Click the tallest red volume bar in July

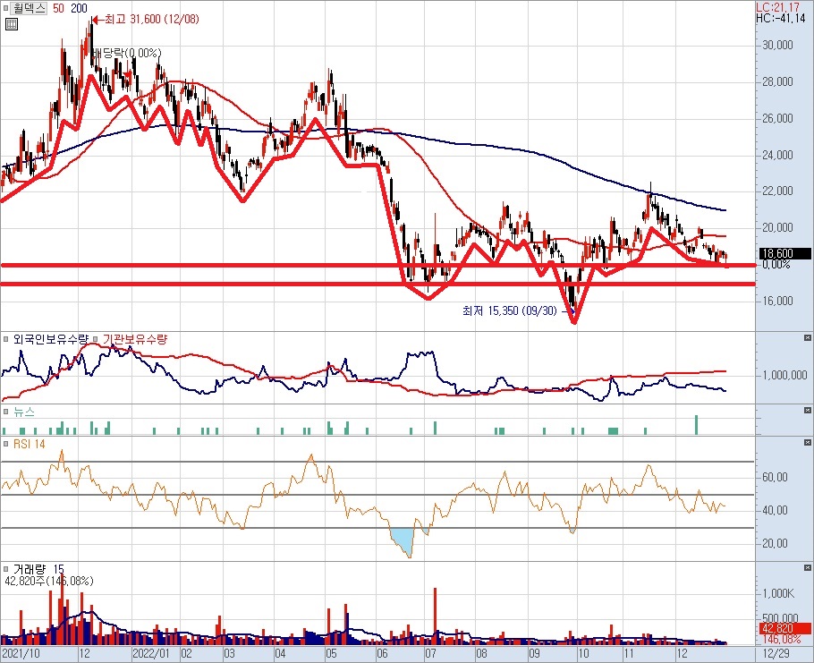click(435, 616)
